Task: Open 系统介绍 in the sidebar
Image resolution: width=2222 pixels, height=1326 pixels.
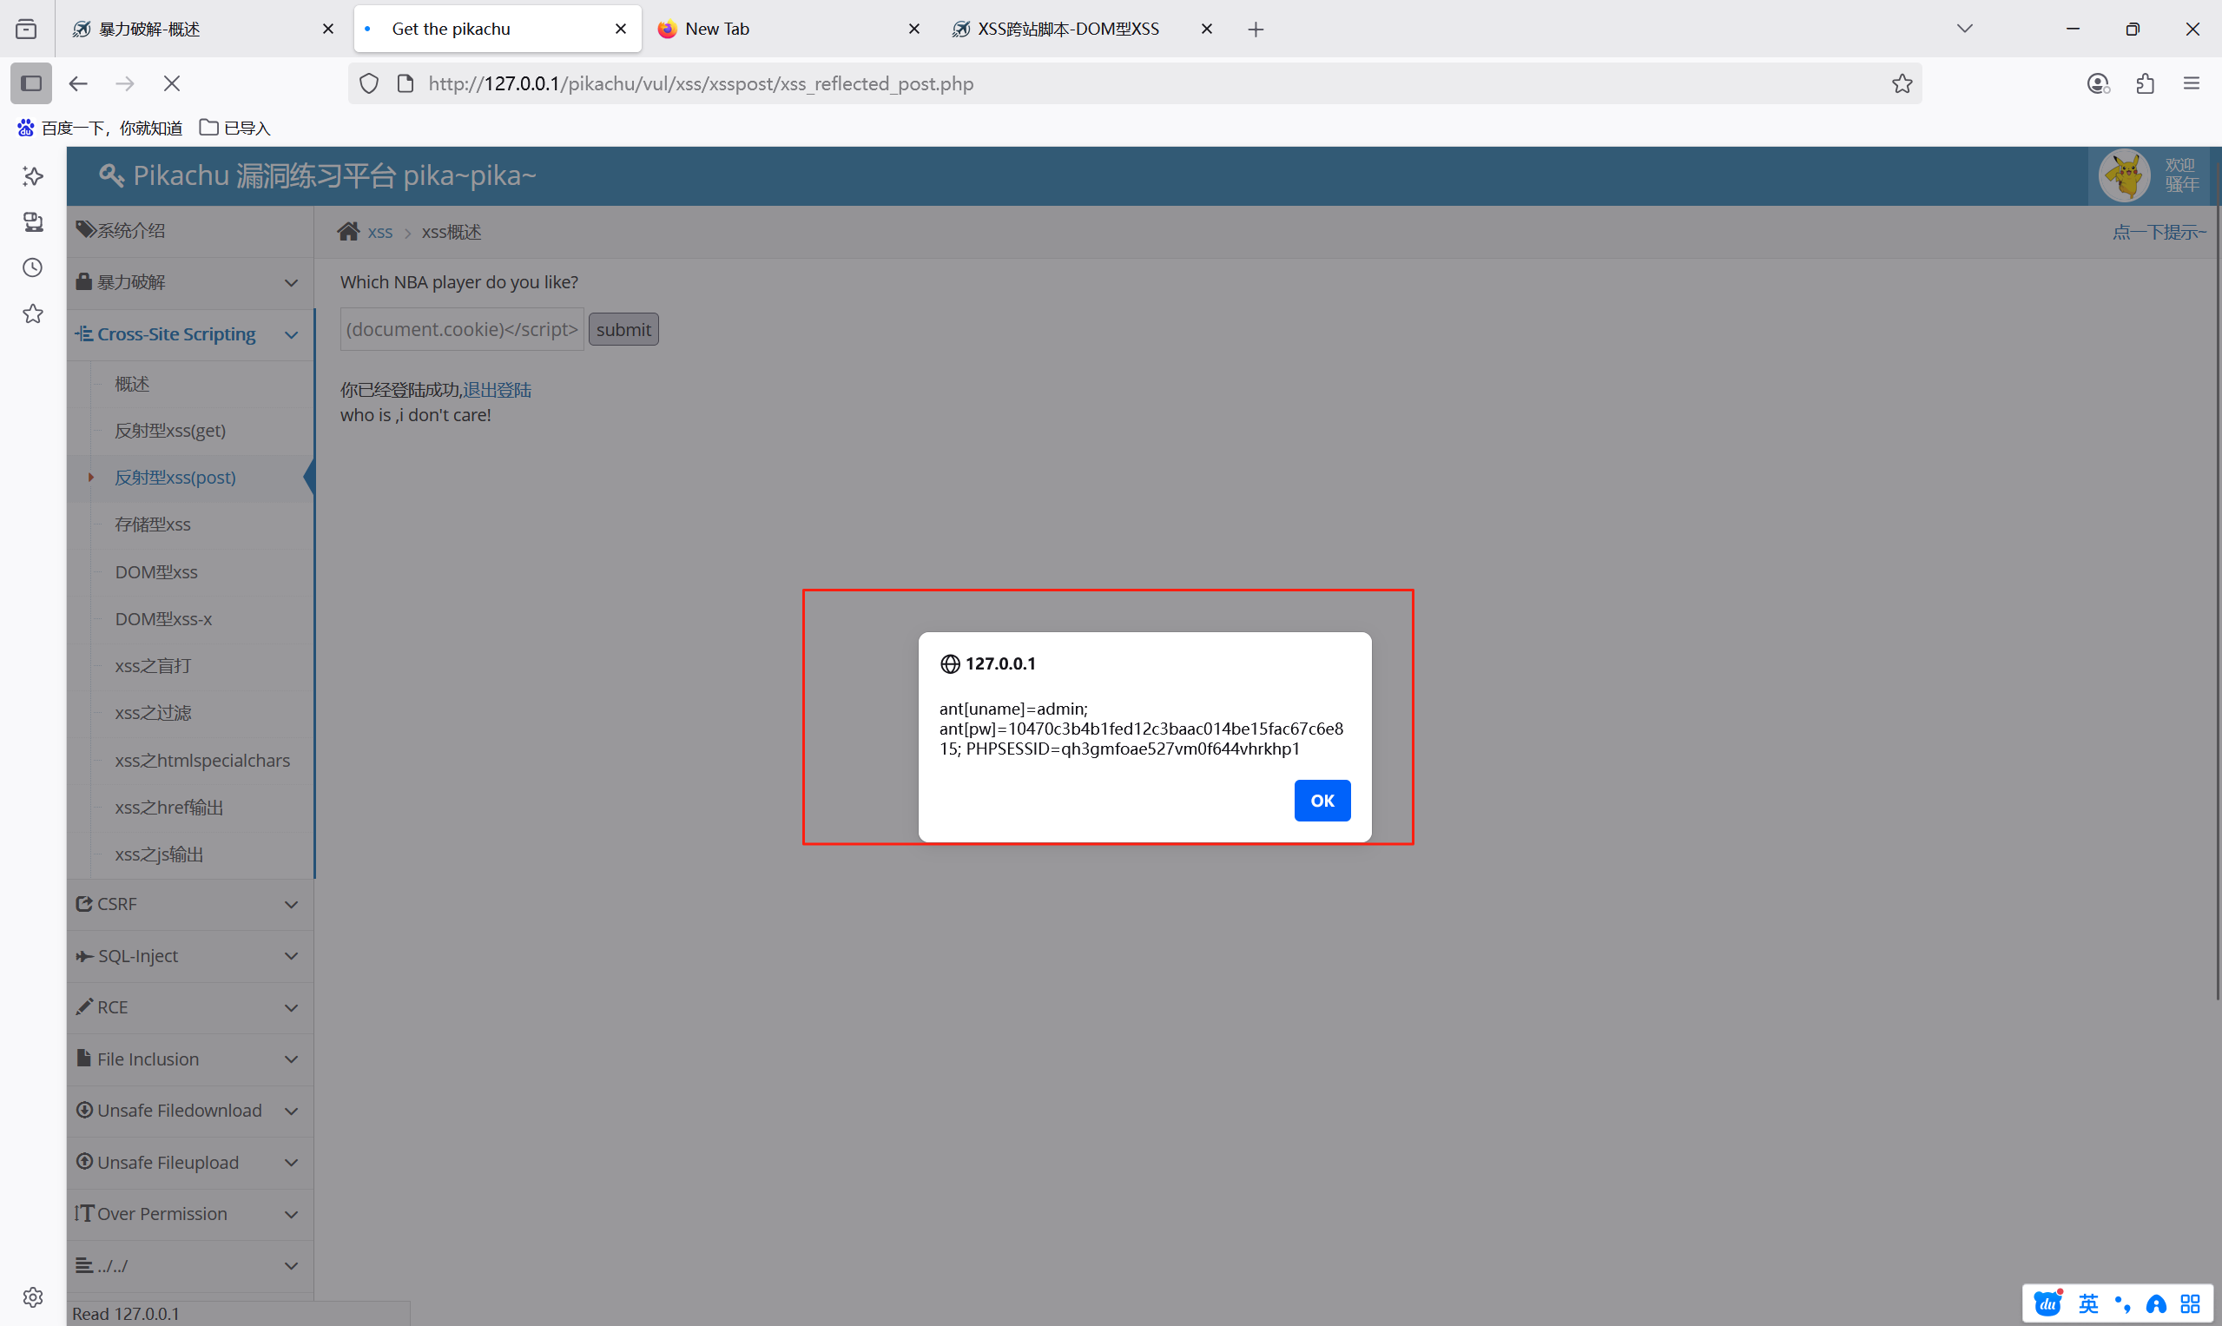Action: point(190,230)
